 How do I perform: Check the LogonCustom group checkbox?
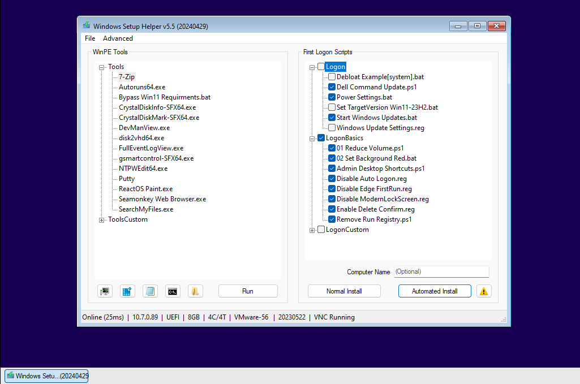pyautogui.click(x=321, y=230)
